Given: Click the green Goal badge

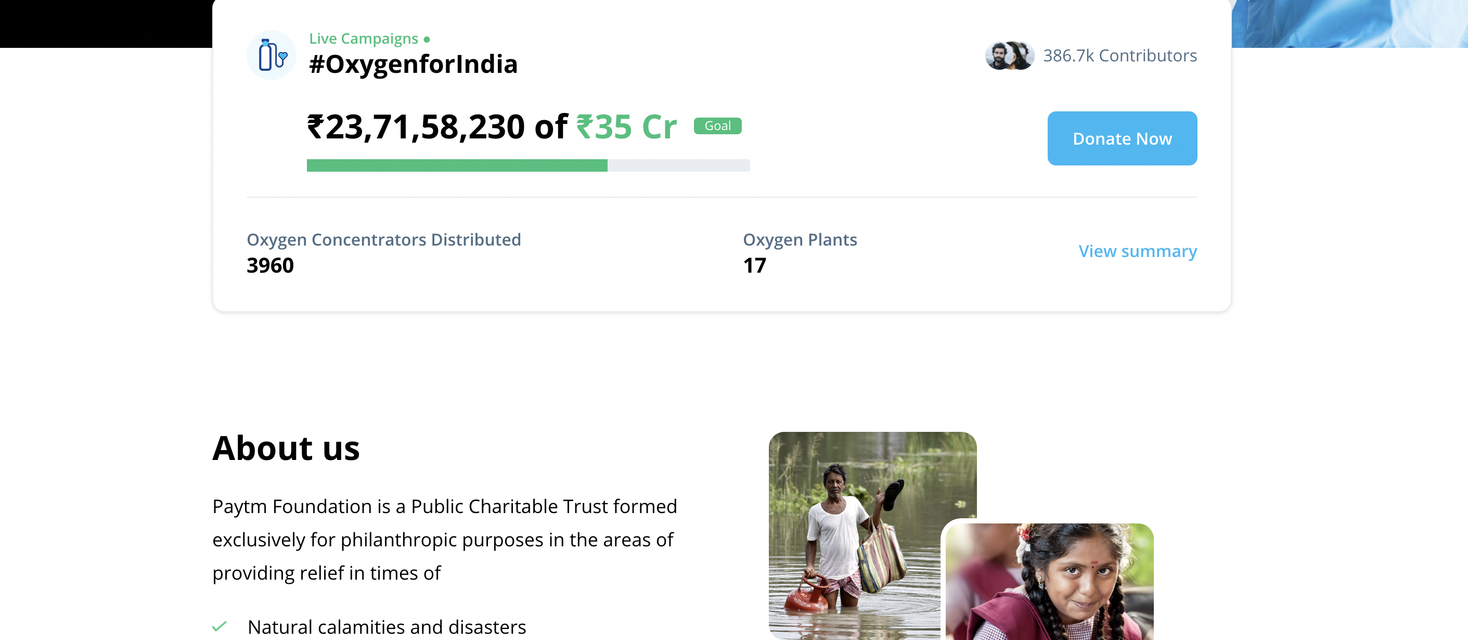Looking at the screenshot, I should pos(717,126).
